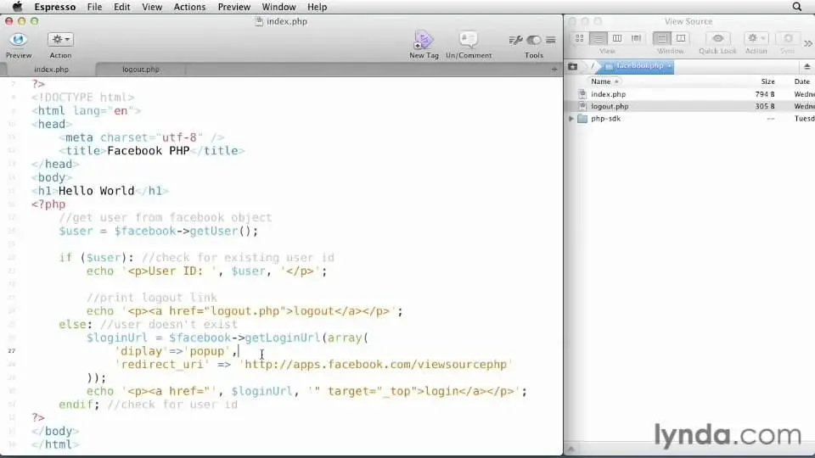Expand the php-sdk folder
This screenshot has height=458, width=815.
click(571, 119)
